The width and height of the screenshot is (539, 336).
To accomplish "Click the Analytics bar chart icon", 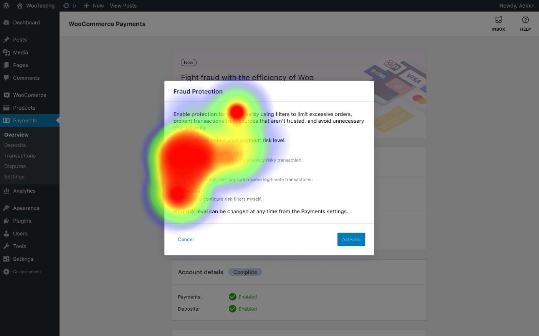I will click(x=7, y=191).
